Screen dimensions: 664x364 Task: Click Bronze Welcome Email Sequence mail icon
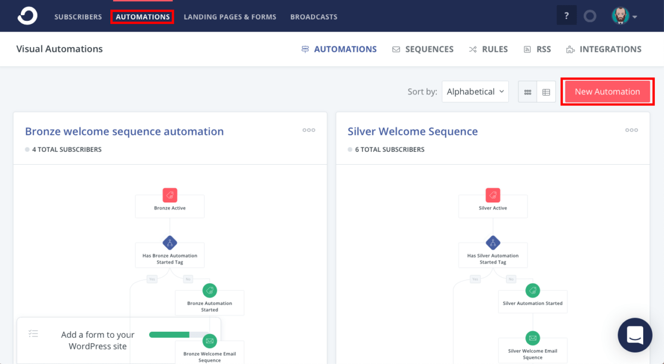[x=210, y=341]
